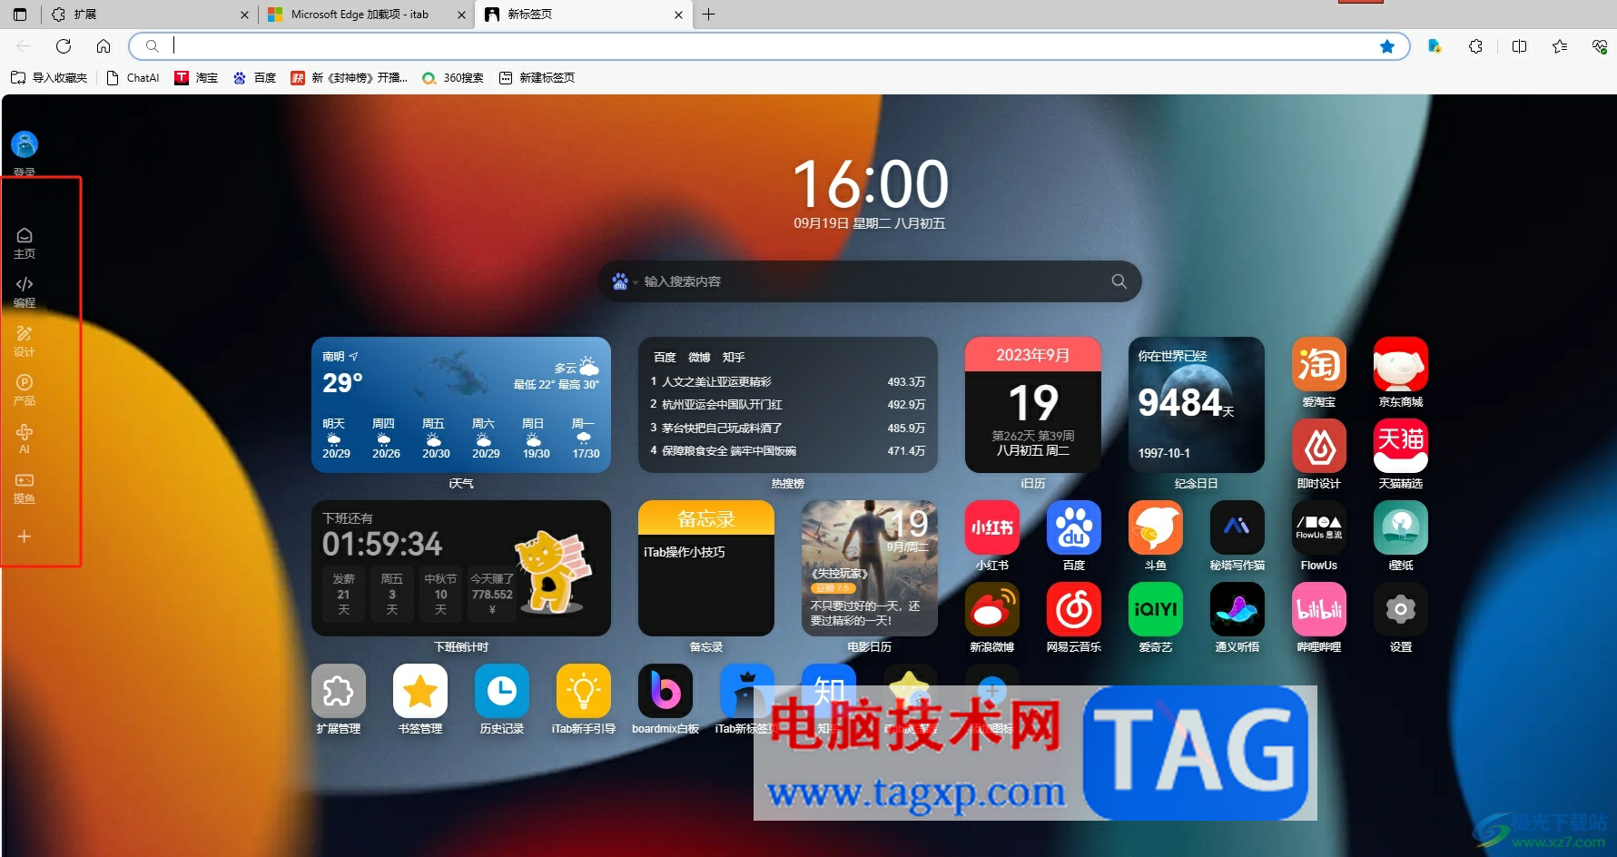Open the 天猫精选 app icon
The width and height of the screenshot is (1617, 857).
pyautogui.click(x=1400, y=446)
